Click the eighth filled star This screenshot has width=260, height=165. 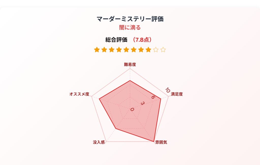click(148, 49)
